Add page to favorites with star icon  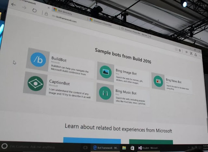pyautogui.click(x=180, y=50)
